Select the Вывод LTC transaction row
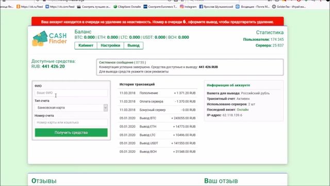The height and width of the screenshot is (186, 330). click(157, 135)
